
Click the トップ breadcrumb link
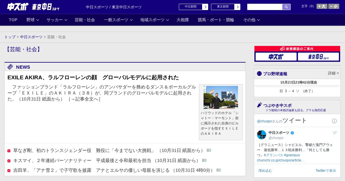click(10, 37)
